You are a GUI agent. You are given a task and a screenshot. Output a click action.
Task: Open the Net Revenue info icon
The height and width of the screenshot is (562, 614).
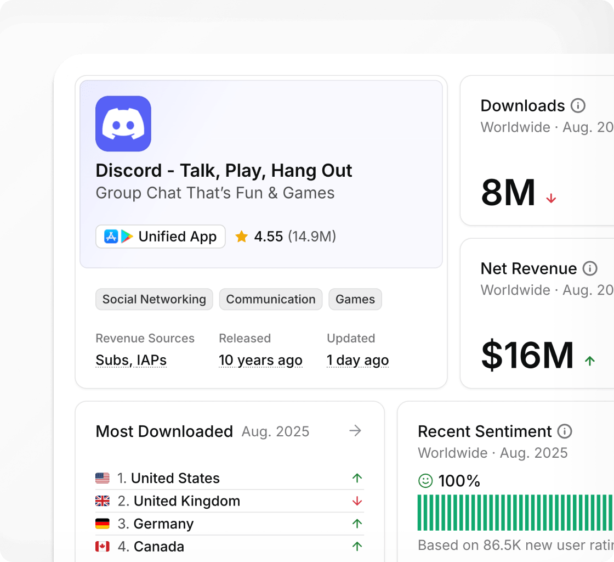pyautogui.click(x=590, y=268)
